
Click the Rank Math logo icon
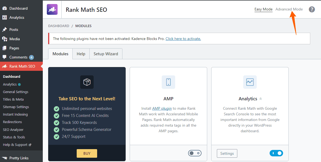pyautogui.click(x=52, y=9)
